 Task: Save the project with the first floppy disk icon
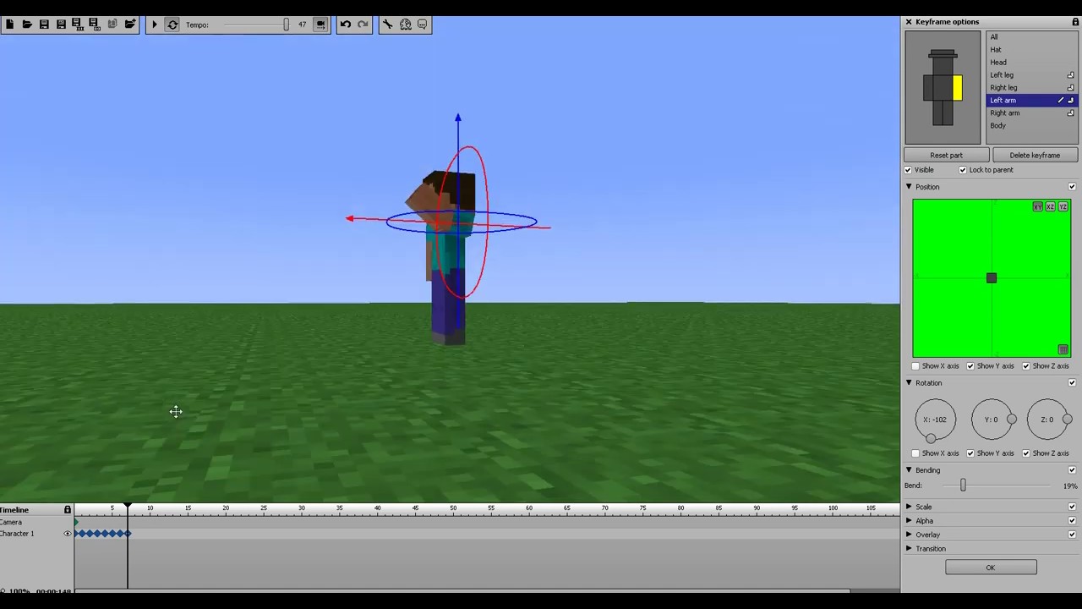[44, 25]
